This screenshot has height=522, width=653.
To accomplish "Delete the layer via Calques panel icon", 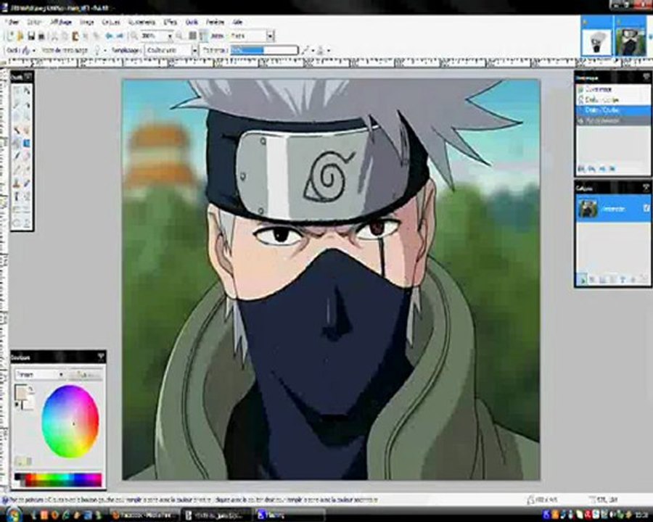I will click(x=593, y=280).
